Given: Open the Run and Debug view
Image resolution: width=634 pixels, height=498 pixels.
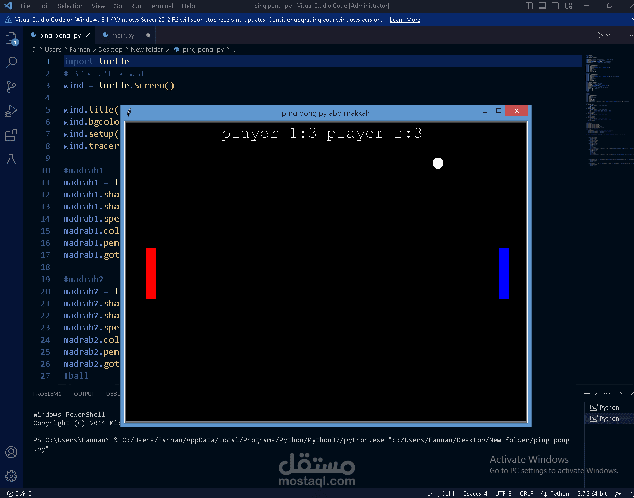Looking at the screenshot, I should click(x=11, y=111).
